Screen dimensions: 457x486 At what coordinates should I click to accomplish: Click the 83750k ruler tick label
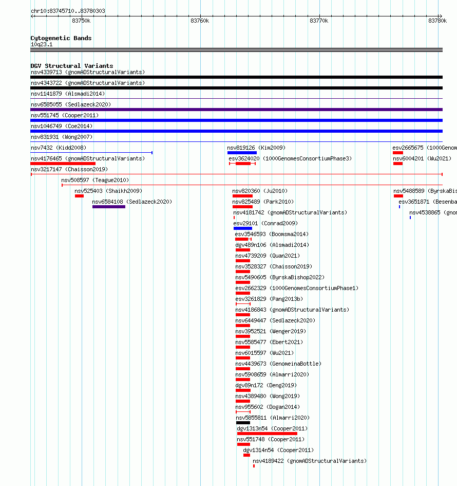coord(81,21)
